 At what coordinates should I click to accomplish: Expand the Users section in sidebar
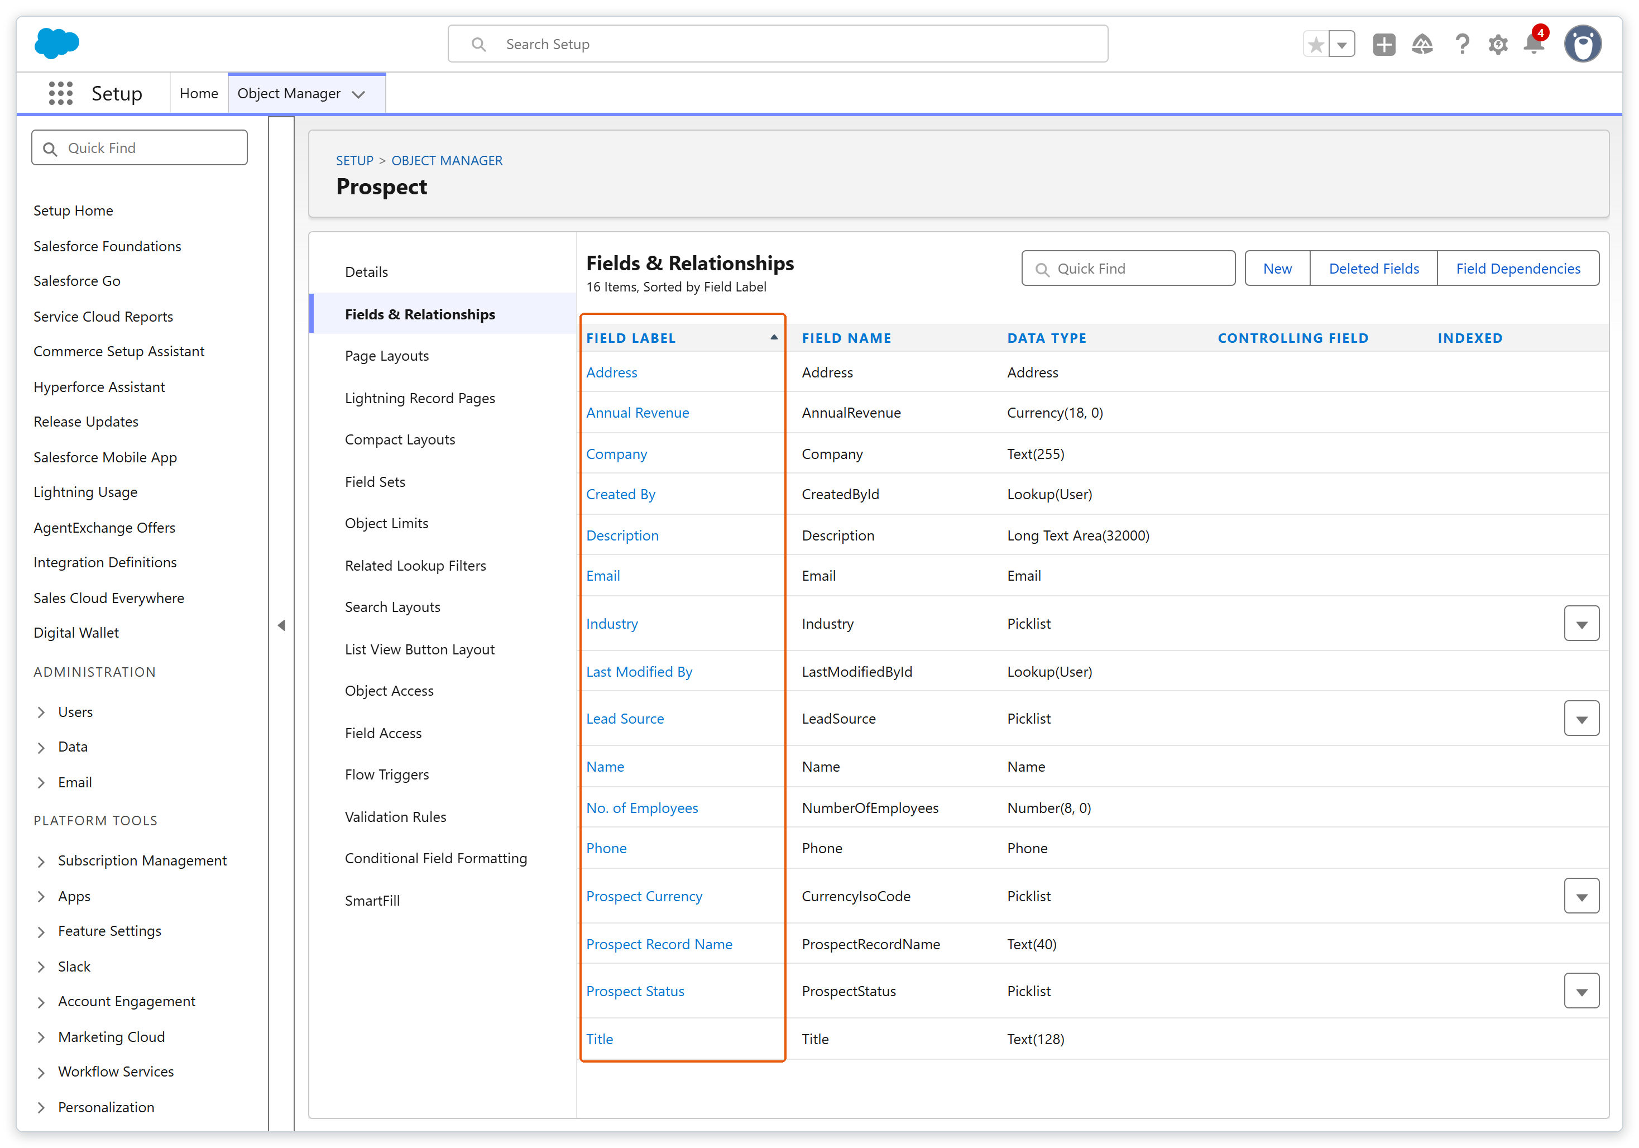tap(41, 712)
